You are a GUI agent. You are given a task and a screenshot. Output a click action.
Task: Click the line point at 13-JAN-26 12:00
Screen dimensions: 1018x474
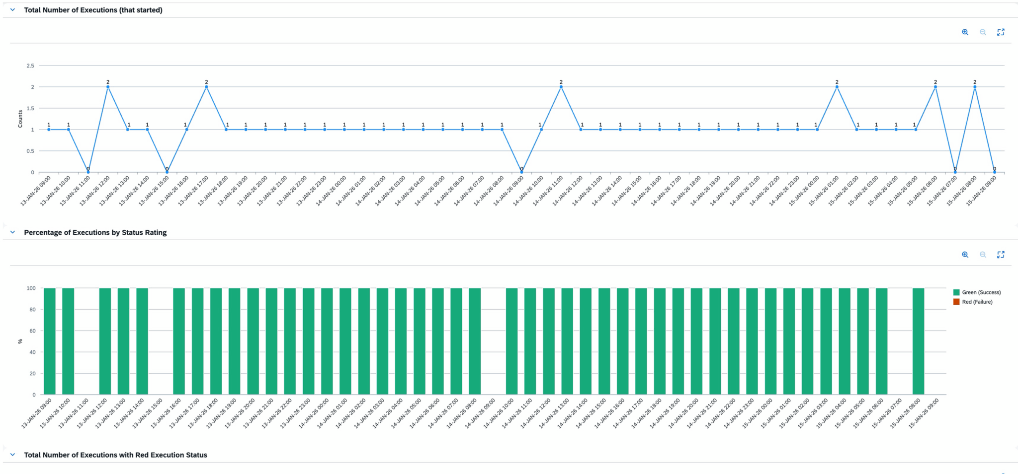[108, 87]
